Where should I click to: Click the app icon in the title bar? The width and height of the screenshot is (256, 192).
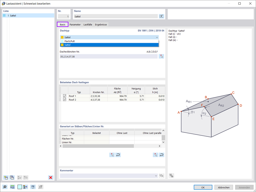(x=3, y=4)
